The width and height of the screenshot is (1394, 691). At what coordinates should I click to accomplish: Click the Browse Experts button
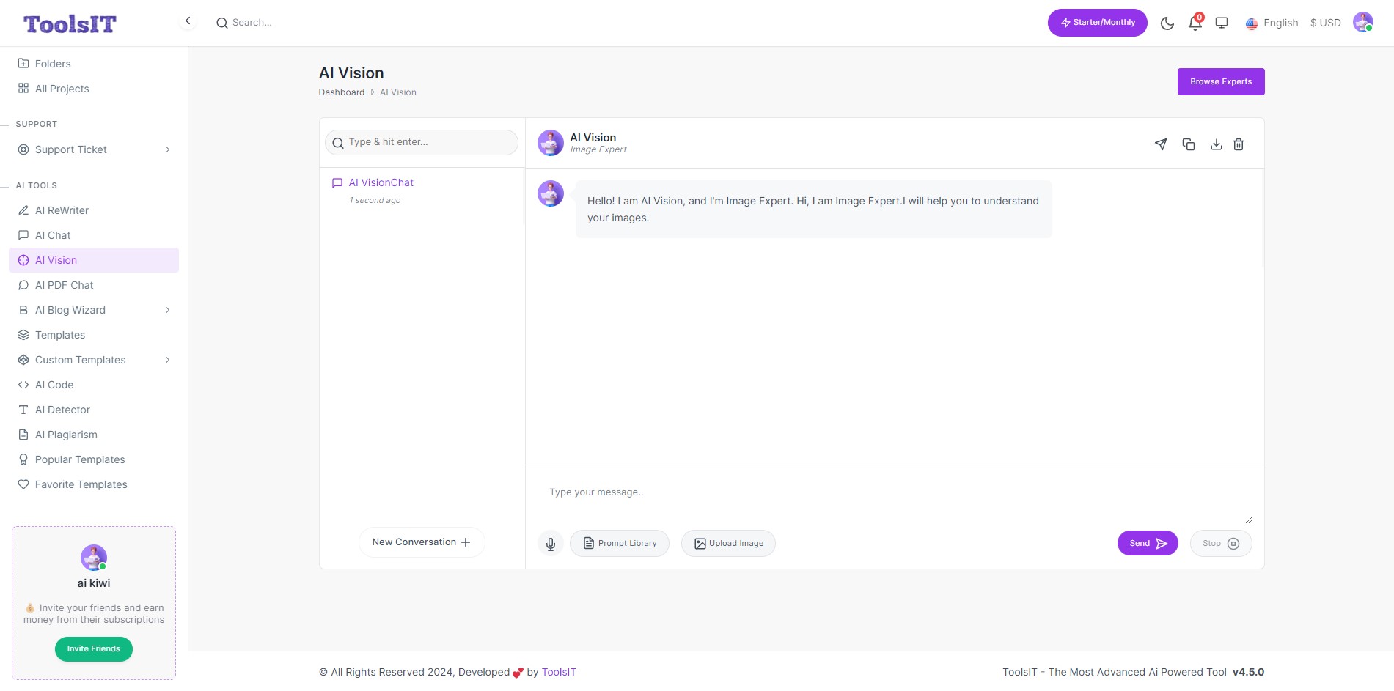1221,82
